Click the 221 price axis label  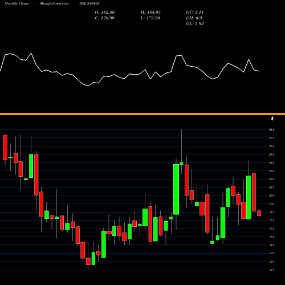pyautogui.click(x=271, y=179)
